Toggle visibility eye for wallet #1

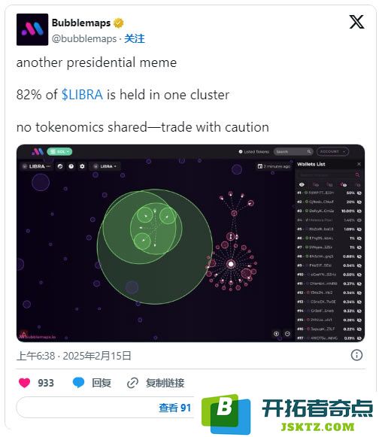[x=359, y=193]
